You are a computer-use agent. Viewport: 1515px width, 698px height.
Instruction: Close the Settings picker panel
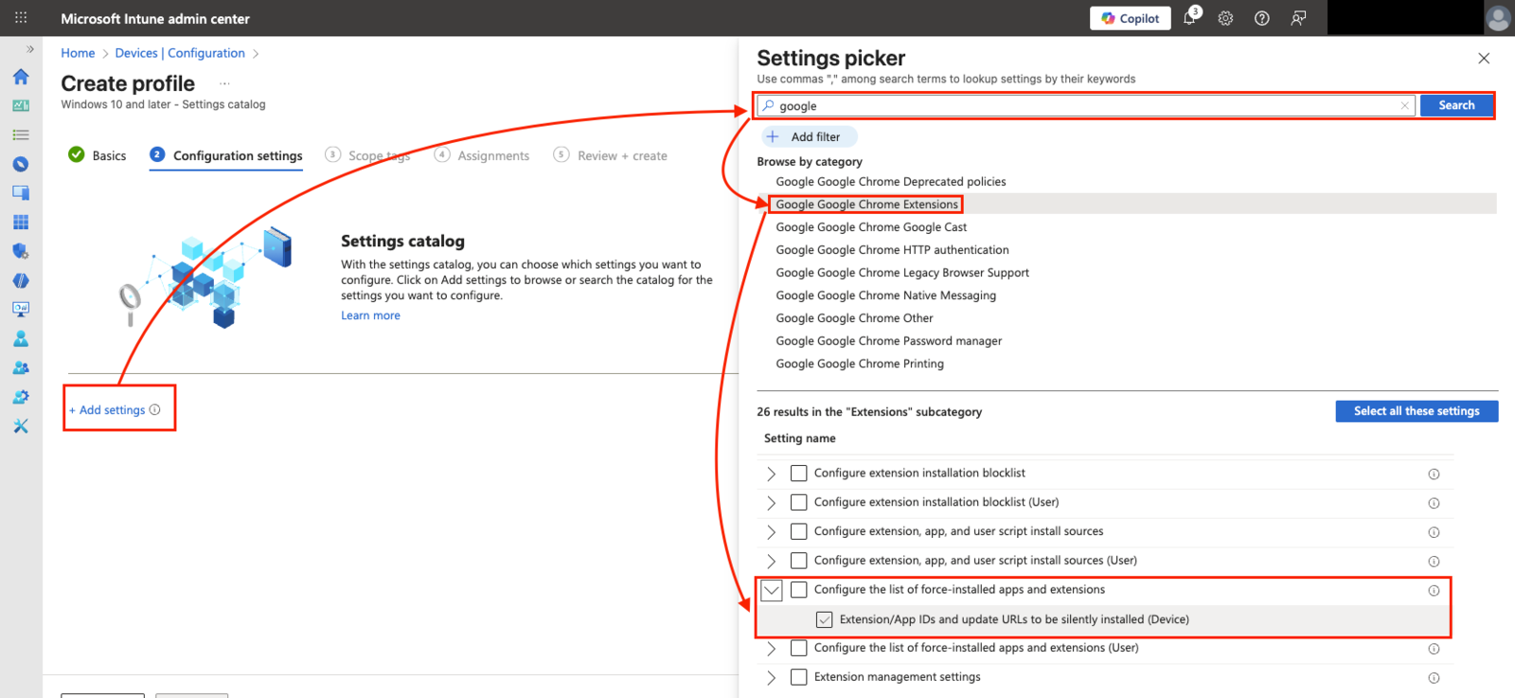(x=1484, y=59)
